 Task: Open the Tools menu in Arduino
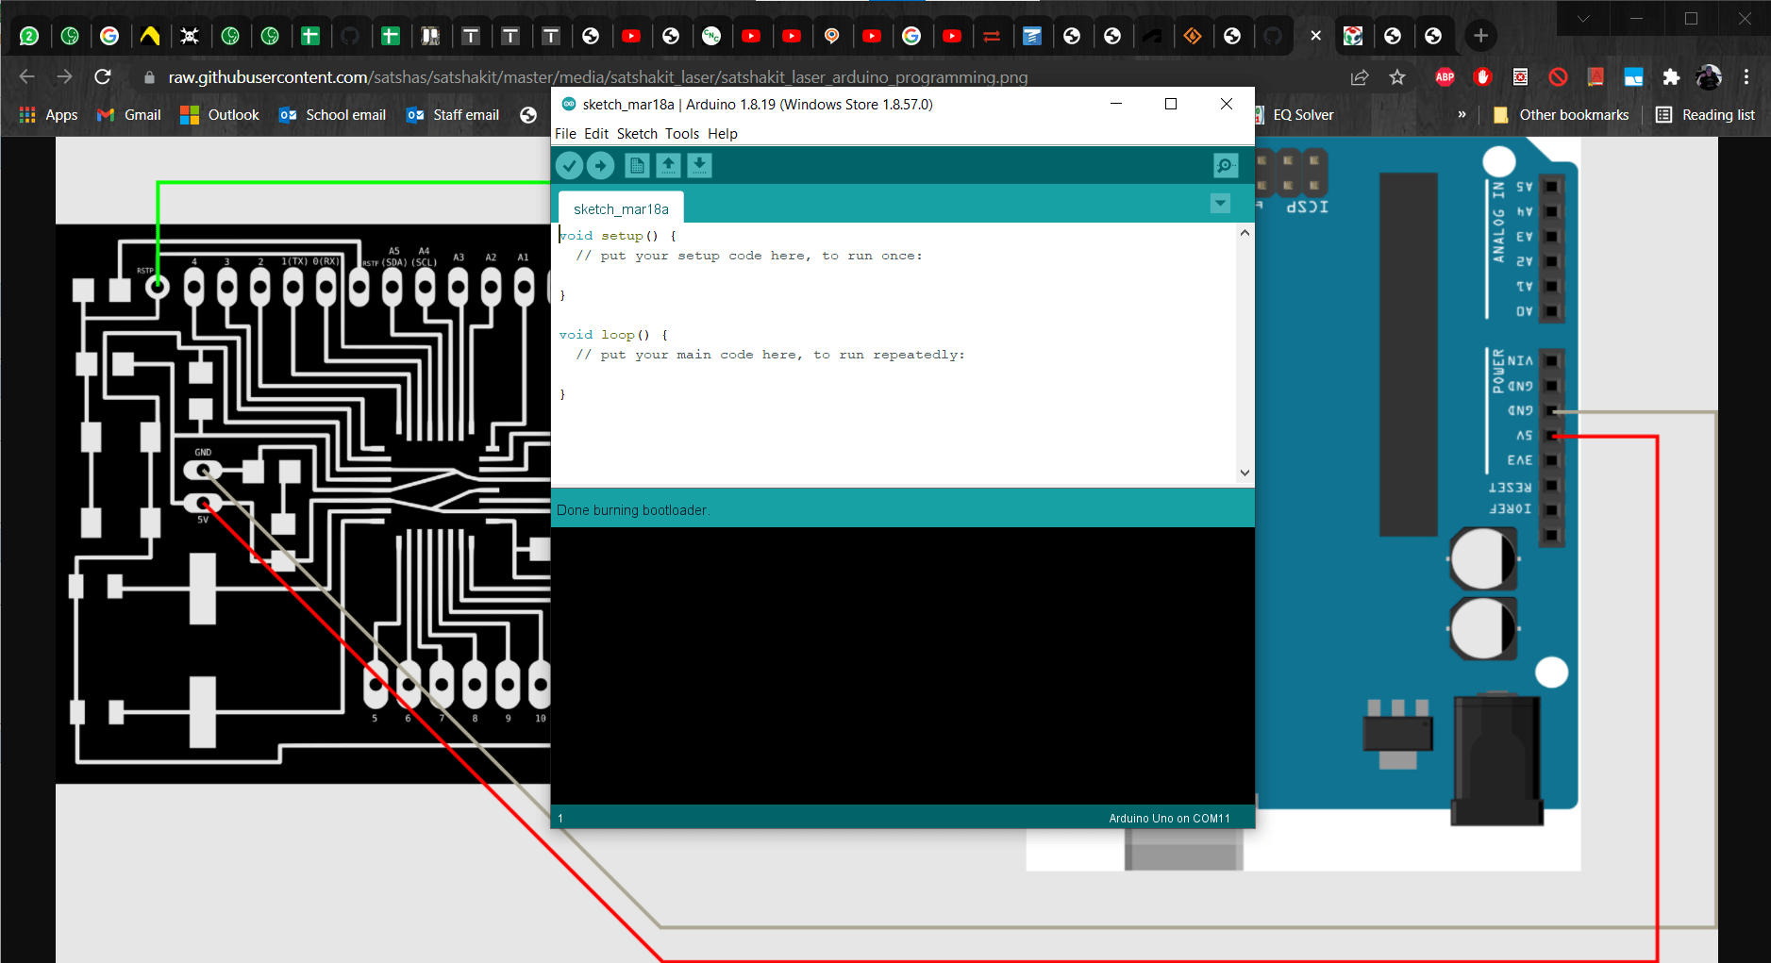pyautogui.click(x=682, y=134)
